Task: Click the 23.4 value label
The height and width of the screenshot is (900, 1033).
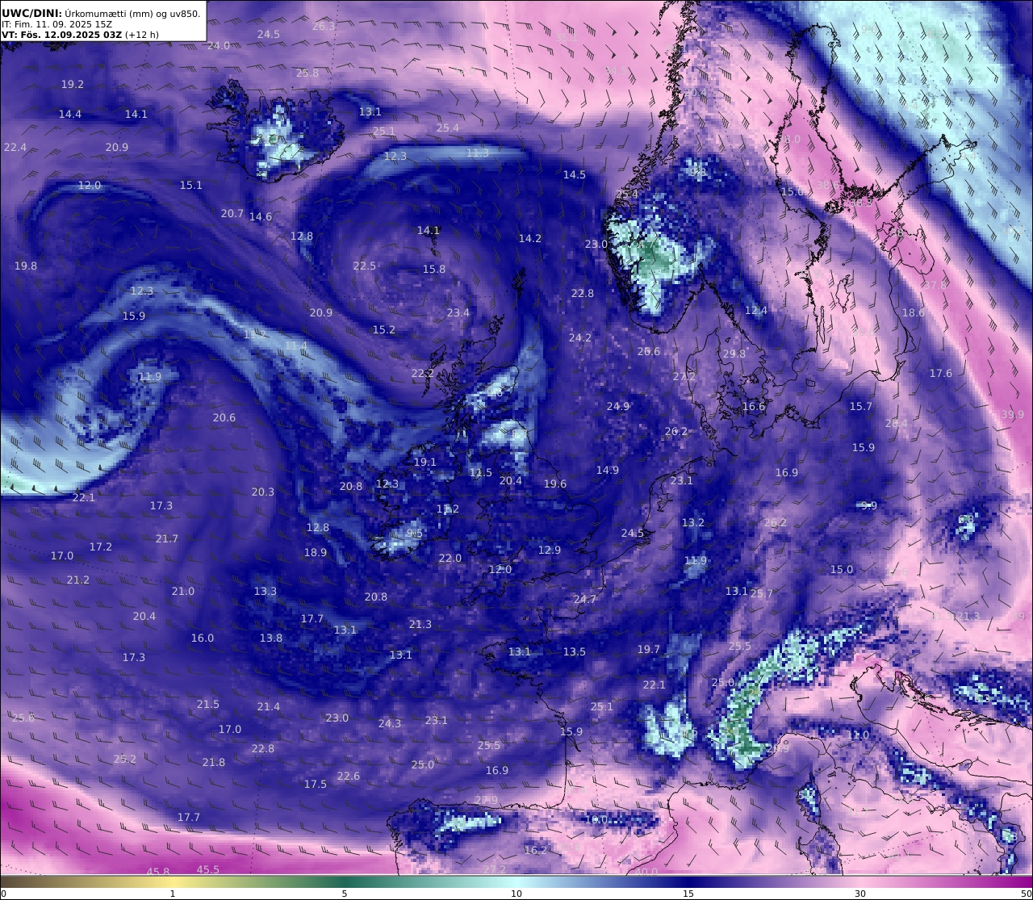Action: [x=458, y=313]
